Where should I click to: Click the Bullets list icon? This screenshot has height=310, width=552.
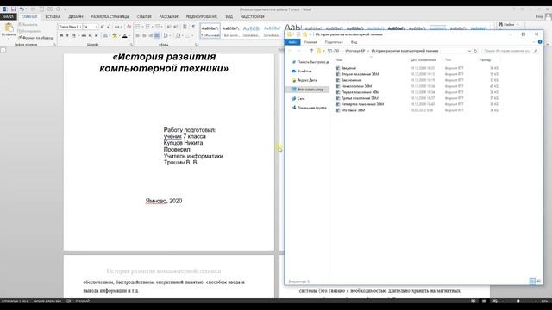coord(138,27)
